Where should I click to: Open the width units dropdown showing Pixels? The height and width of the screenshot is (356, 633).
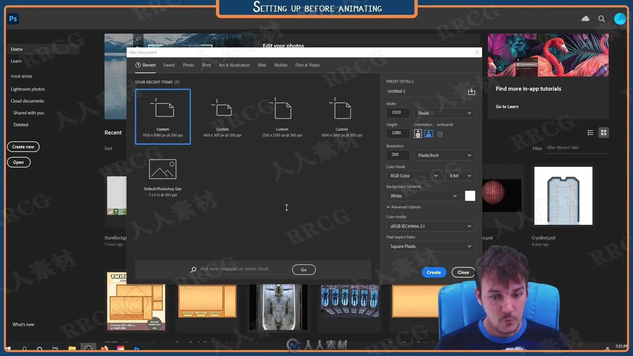(444, 113)
